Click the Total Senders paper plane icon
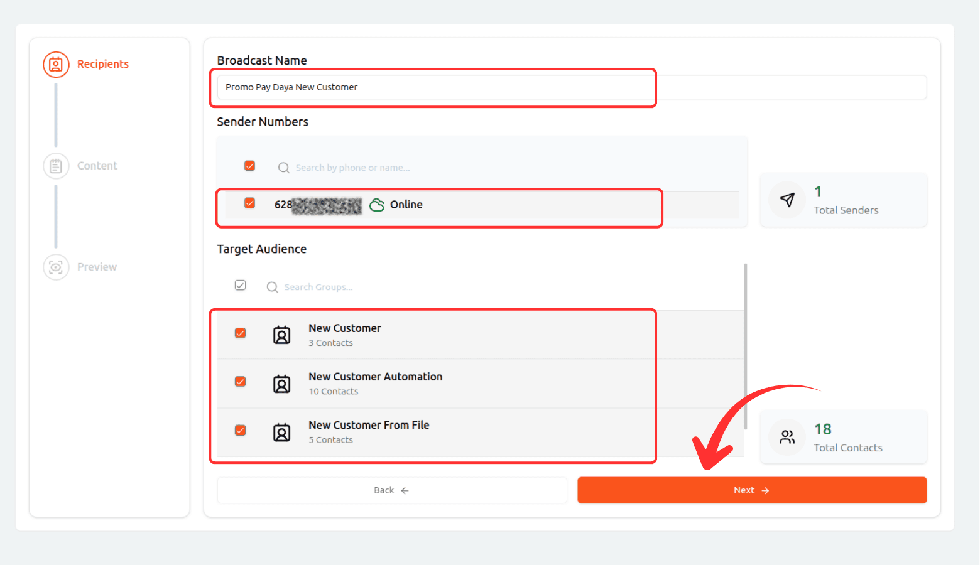 (x=787, y=200)
